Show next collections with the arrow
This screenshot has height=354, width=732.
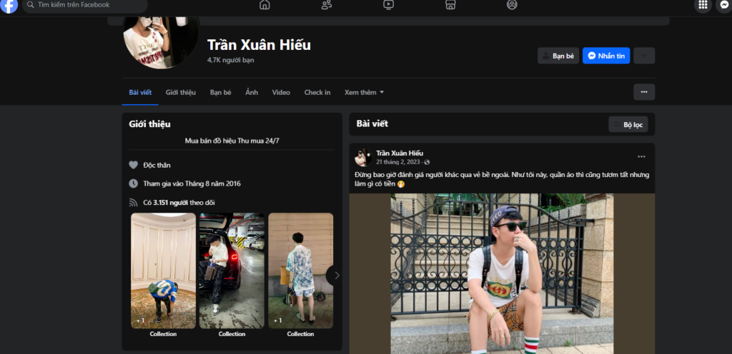click(x=336, y=275)
